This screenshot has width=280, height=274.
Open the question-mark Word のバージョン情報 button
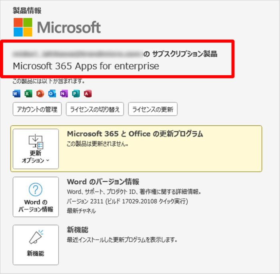tap(36, 197)
